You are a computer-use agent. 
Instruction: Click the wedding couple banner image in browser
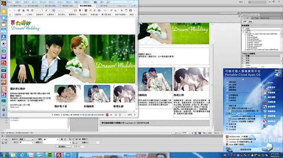(x=73, y=59)
